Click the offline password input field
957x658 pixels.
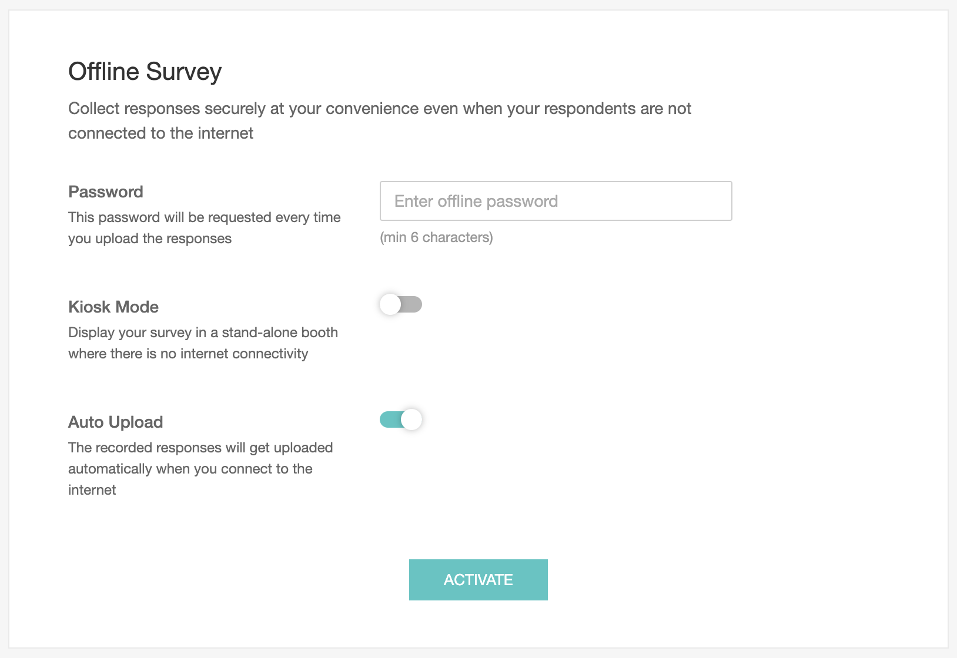tap(556, 201)
